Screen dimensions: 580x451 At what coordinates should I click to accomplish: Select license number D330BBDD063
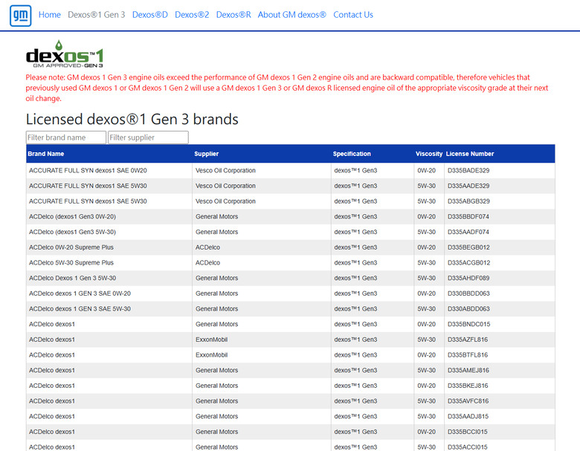click(x=468, y=293)
